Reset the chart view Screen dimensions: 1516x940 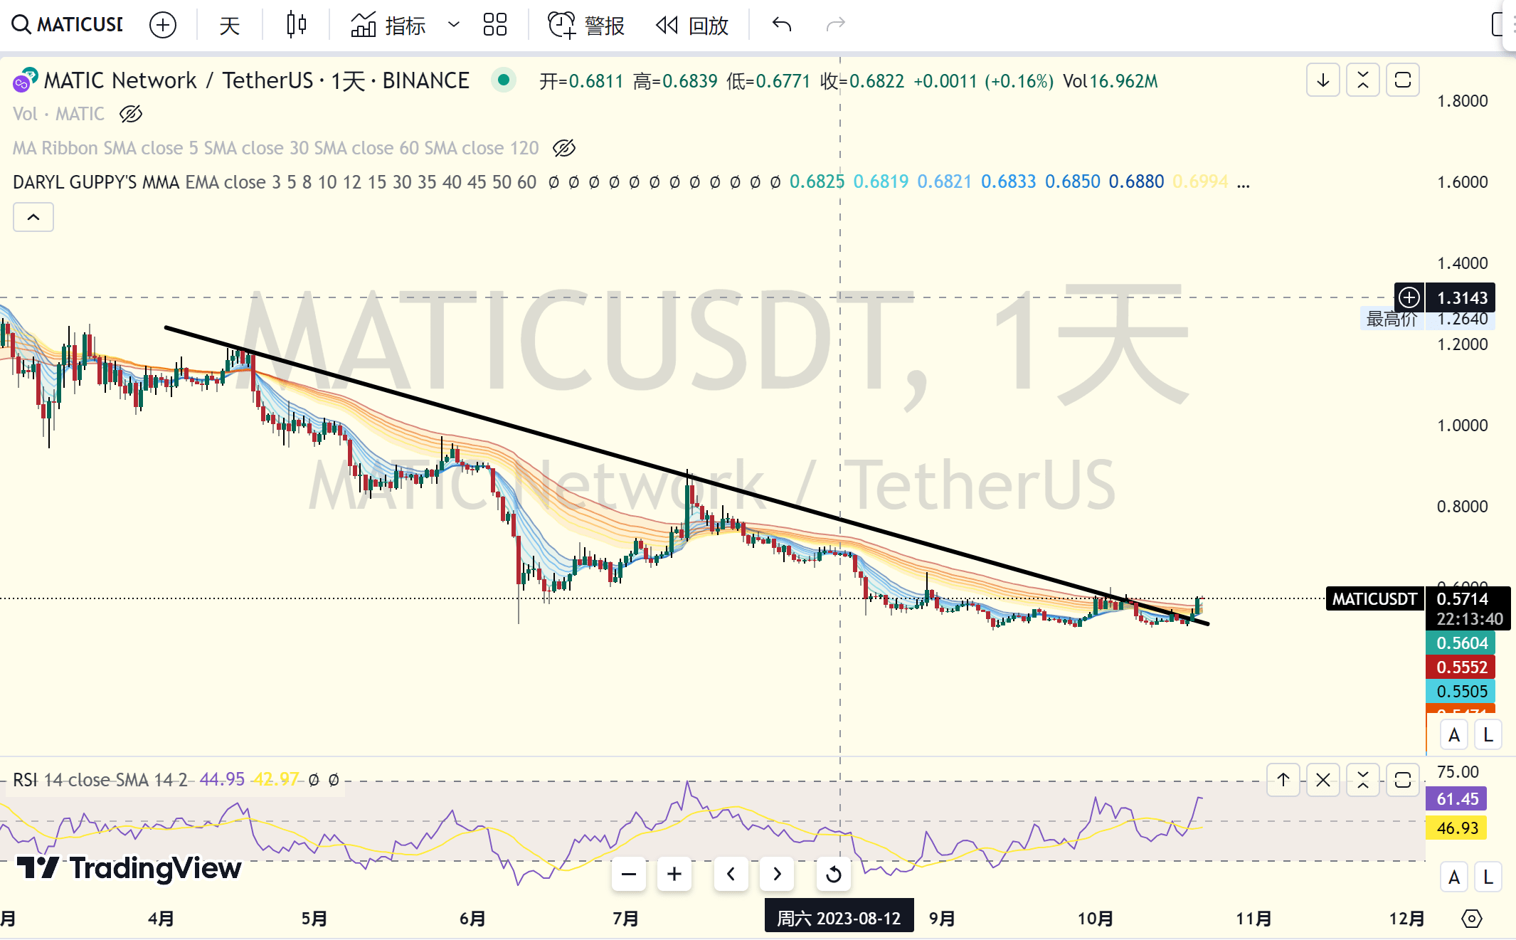pyautogui.click(x=834, y=873)
